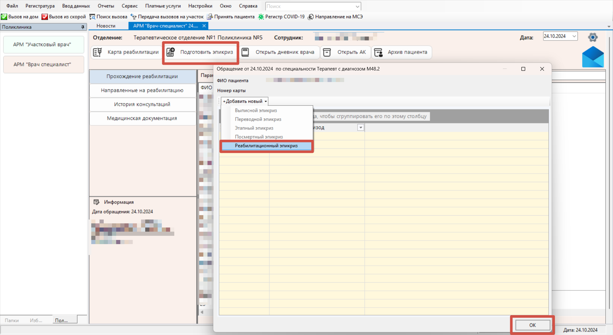Open the Настройки menu
Image resolution: width=613 pixels, height=335 pixels.
(x=200, y=6)
